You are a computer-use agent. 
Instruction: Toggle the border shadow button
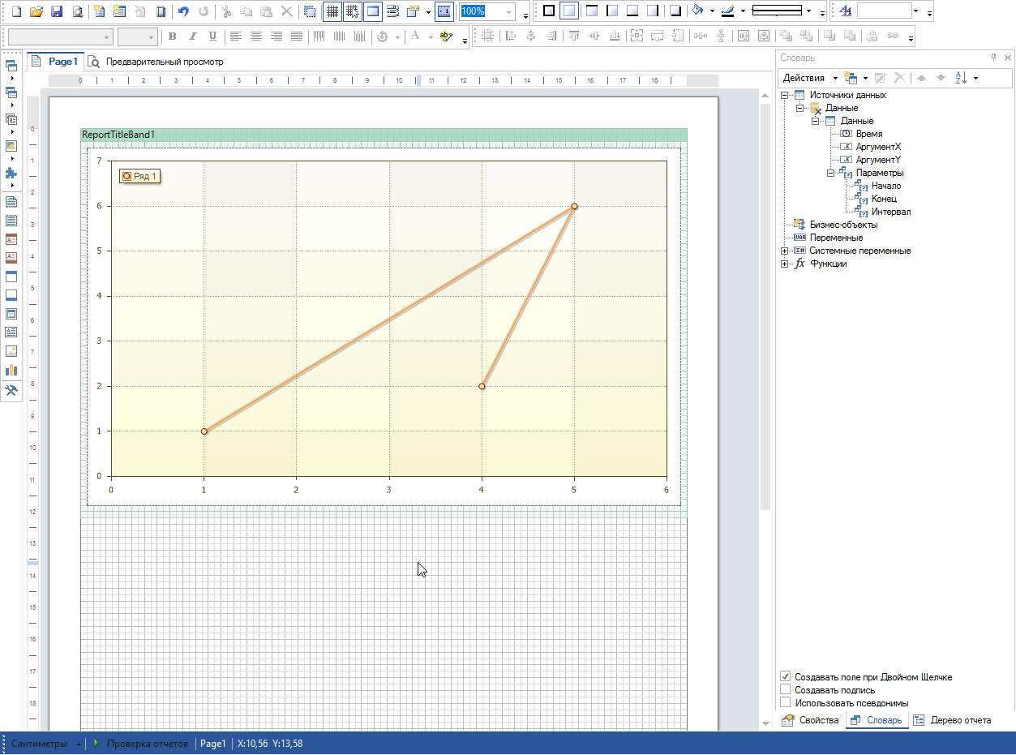click(x=675, y=11)
